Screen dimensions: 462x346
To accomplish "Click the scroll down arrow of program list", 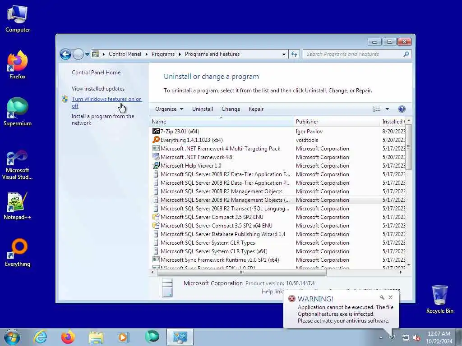I will 408,265.
